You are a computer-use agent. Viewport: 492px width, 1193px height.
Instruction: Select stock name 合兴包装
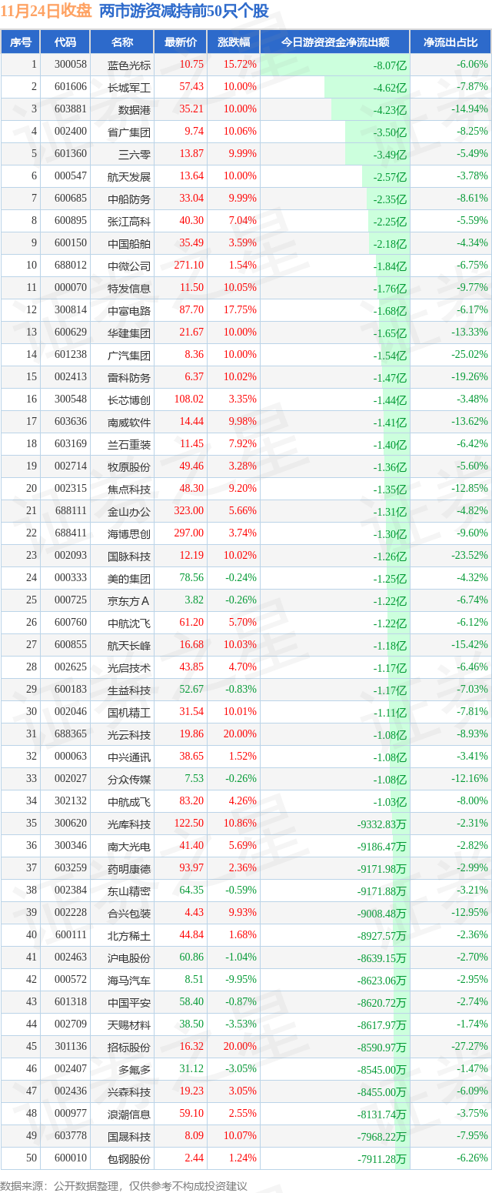pyautogui.click(x=129, y=913)
